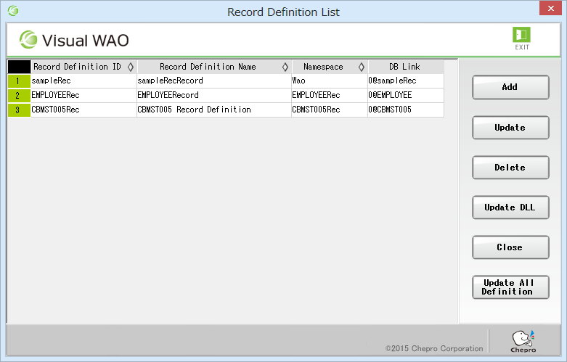The height and width of the screenshot is (362, 567).
Task: Click the DB Link column header
Action: pyautogui.click(x=405, y=67)
